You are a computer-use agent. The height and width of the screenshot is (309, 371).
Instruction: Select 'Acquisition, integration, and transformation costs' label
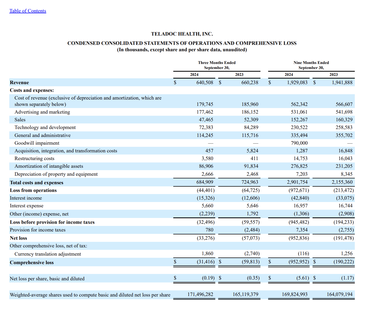[66, 151]
